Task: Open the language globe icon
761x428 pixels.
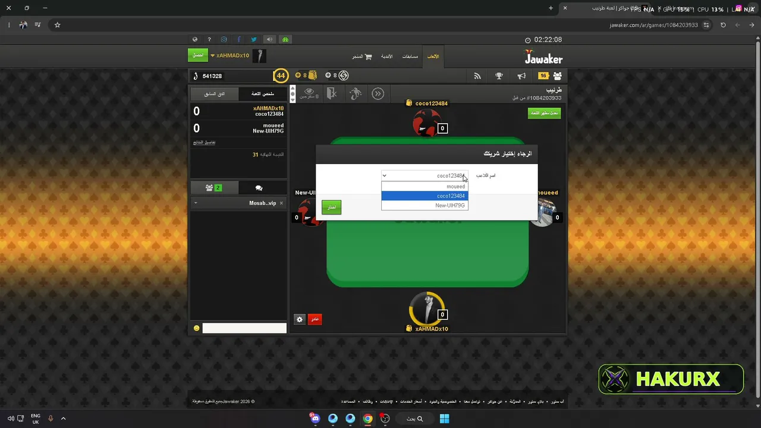Action: tap(195, 40)
